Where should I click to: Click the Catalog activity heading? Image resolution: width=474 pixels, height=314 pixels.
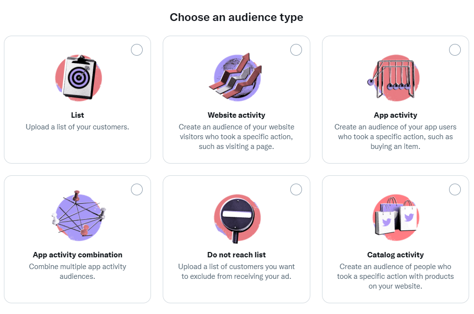click(x=395, y=255)
